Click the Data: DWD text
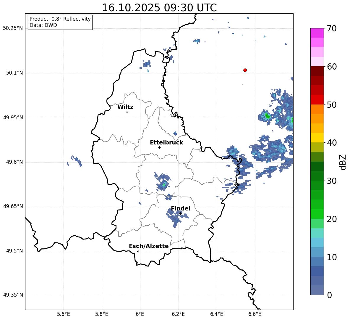Viewport: 350px width, 320px height. 43,25
